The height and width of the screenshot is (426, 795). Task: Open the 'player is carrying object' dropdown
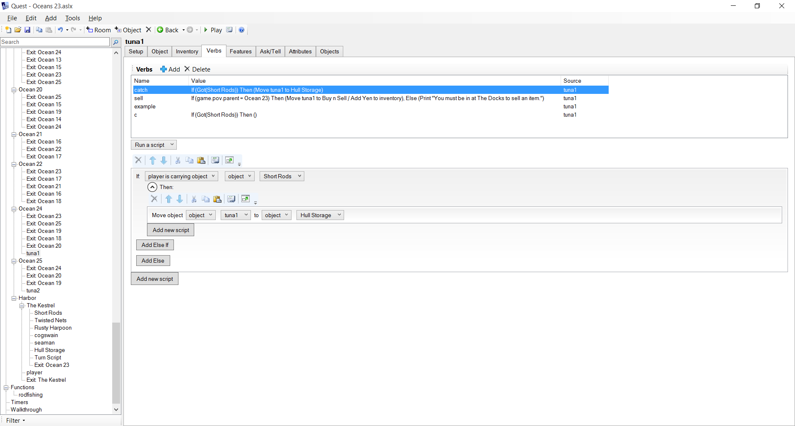coord(181,176)
